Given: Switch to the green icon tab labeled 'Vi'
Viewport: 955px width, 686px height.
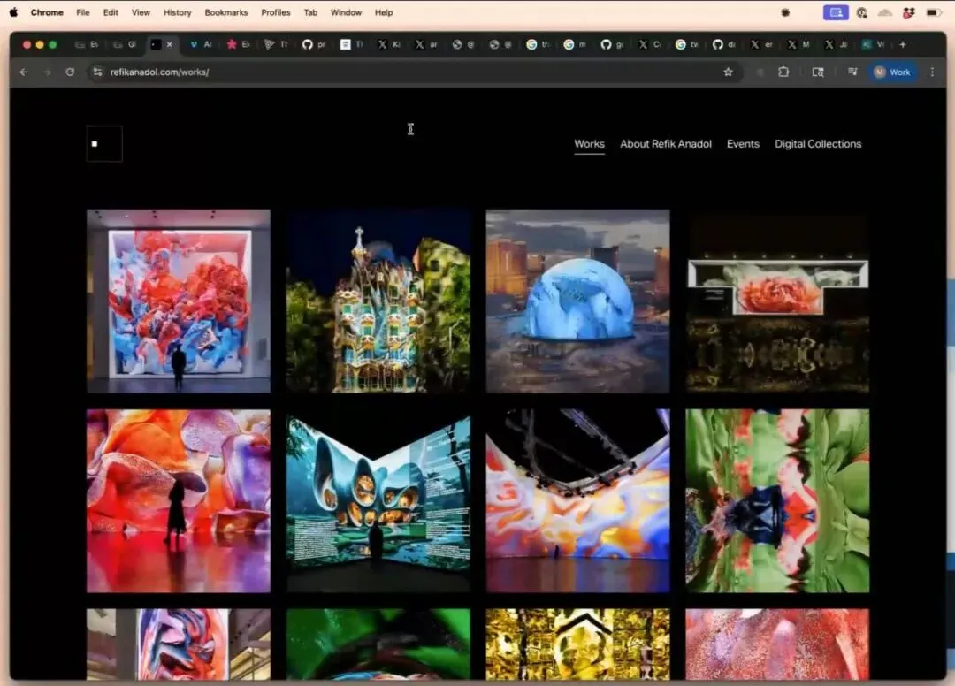Looking at the screenshot, I should coord(873,44).
